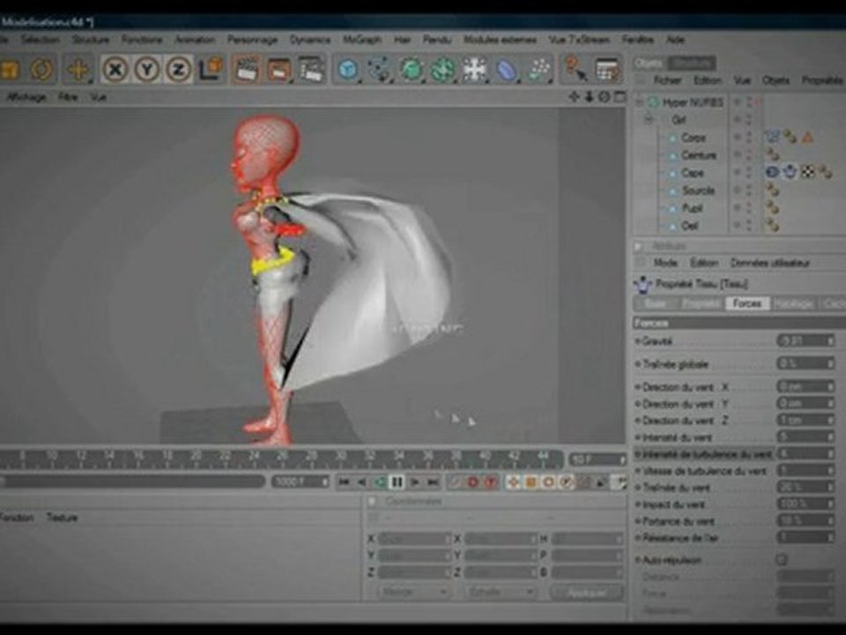The image size is (846, 635).
Task: Step to the next frame
Action: pos(415,482)
